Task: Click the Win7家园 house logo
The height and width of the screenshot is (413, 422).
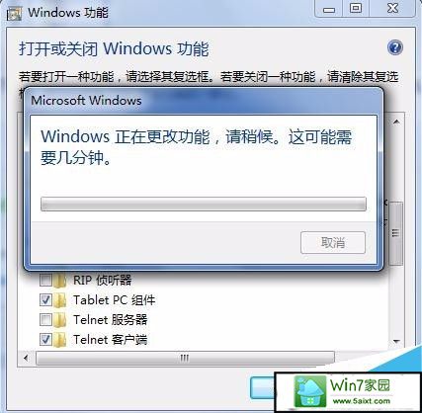Action: click(309, 392)
